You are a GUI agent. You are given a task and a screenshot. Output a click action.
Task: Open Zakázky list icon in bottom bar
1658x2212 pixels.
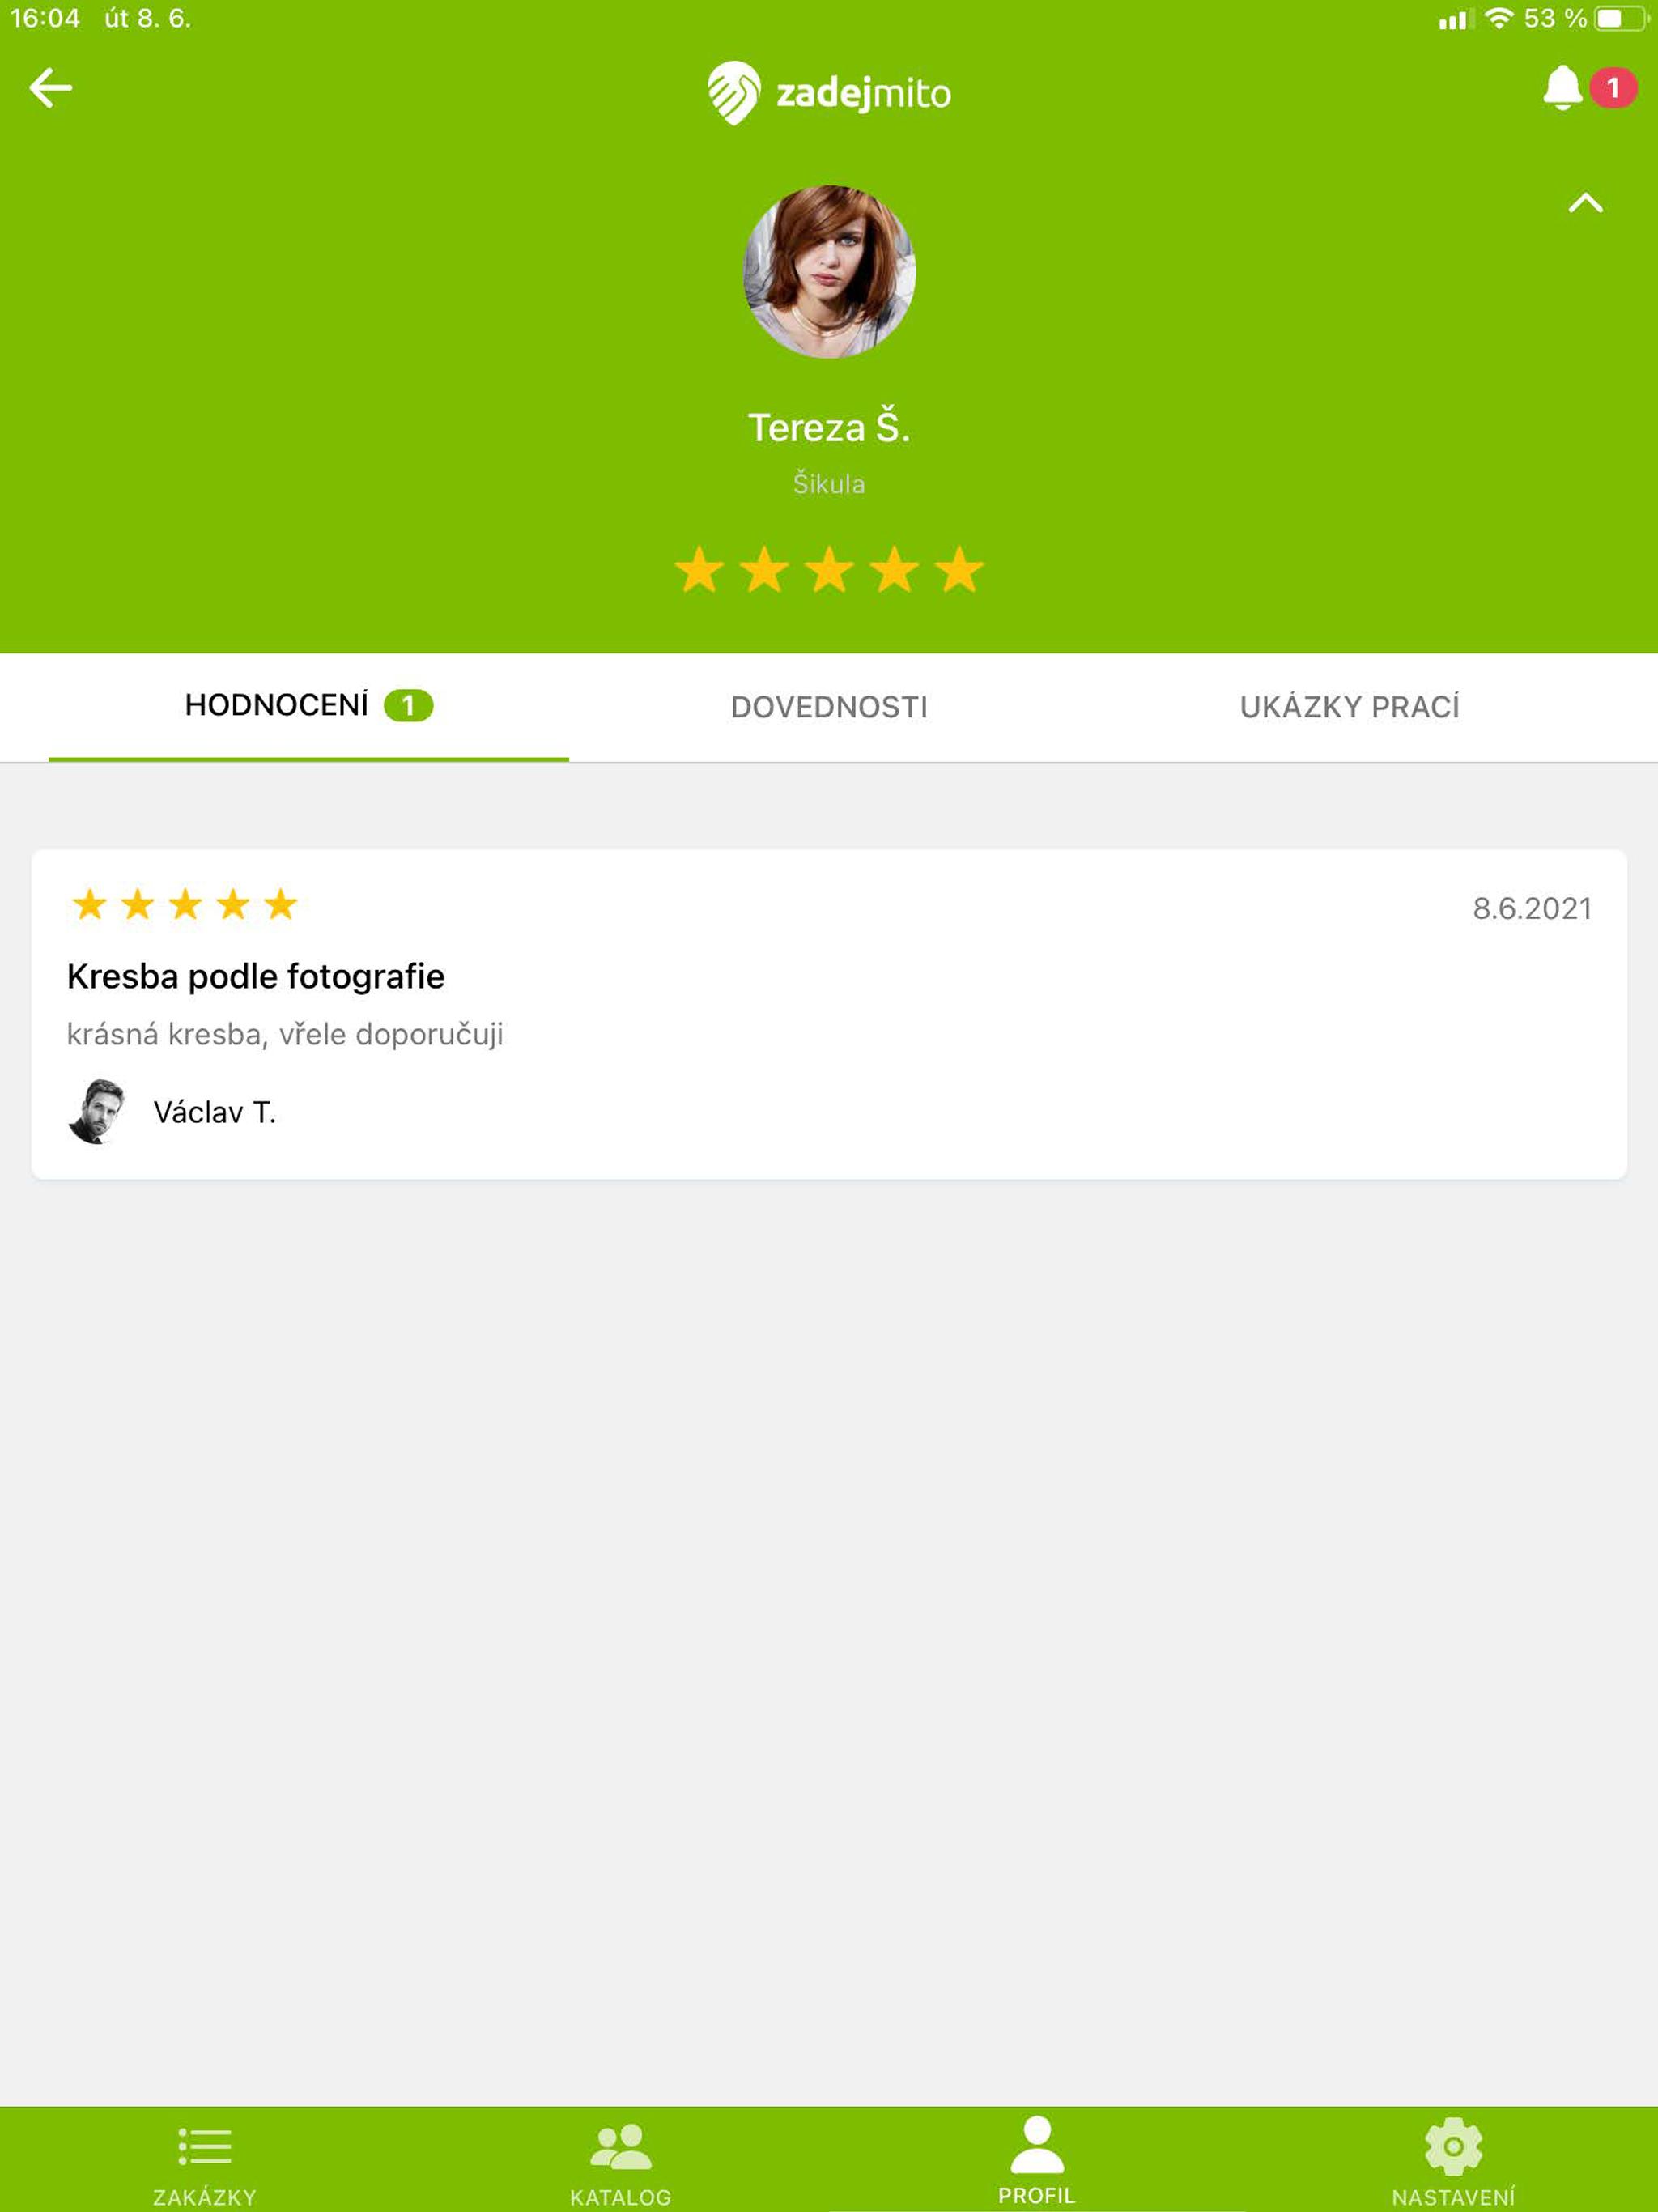[x=204, y=2145]
